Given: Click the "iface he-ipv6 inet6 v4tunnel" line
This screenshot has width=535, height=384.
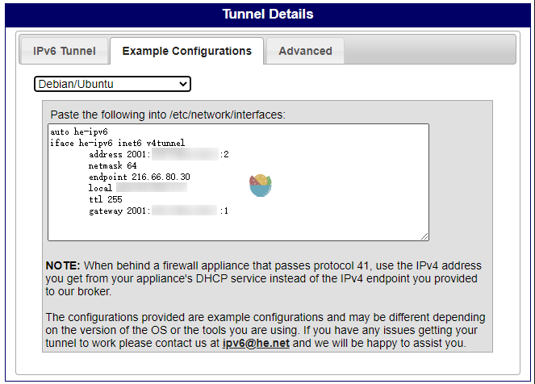Looking at the screenshot, I should (117, 143).
